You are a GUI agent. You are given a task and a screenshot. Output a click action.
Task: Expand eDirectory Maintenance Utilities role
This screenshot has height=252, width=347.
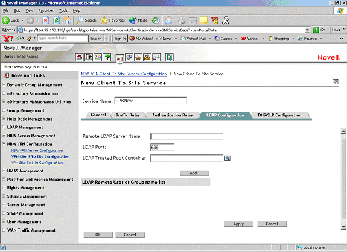coord(4,102)
